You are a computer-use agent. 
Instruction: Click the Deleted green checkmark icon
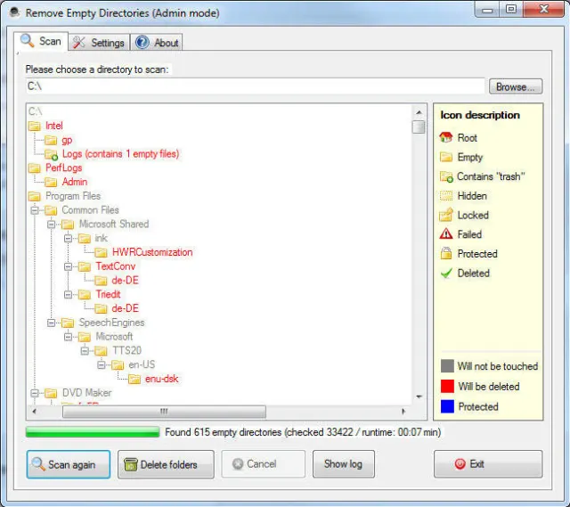[446, 273]
